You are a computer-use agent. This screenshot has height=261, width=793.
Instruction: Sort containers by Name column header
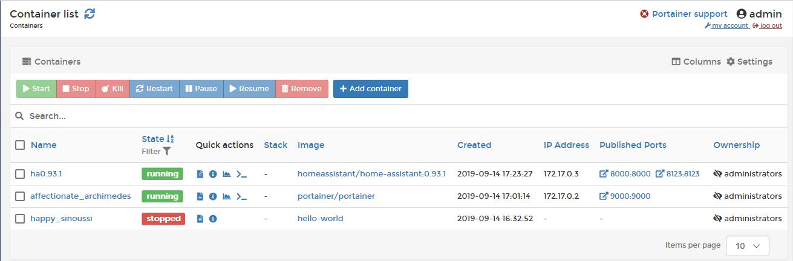[x=44, y=145]
